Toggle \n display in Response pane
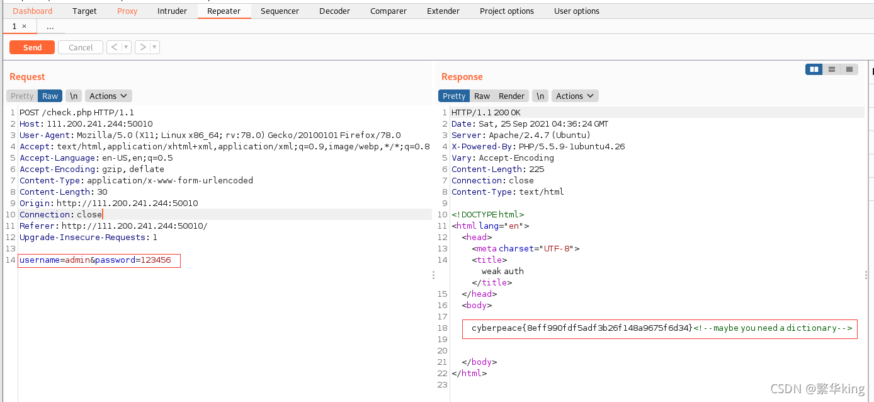874x402 pixels. (x=540, y=96)
